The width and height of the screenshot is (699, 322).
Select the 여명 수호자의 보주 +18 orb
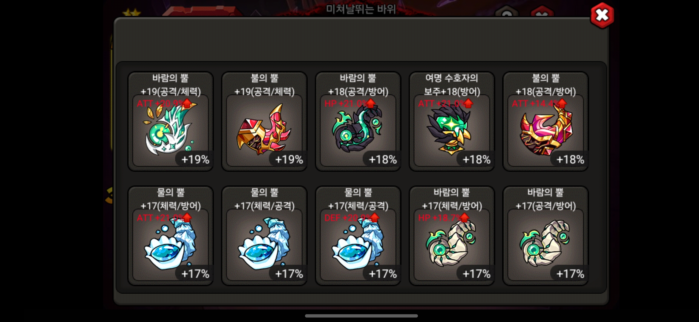pyautogui.click(x=452, y=121)
